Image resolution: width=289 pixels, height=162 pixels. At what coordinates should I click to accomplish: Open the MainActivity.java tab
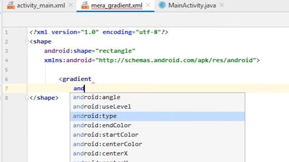[x=192, y=5]
